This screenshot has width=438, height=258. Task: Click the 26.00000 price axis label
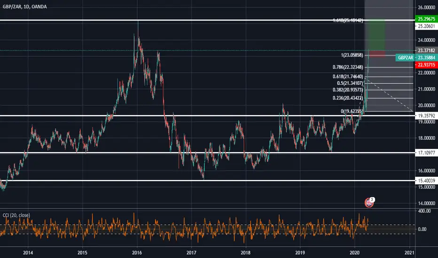tap(427, 8)
